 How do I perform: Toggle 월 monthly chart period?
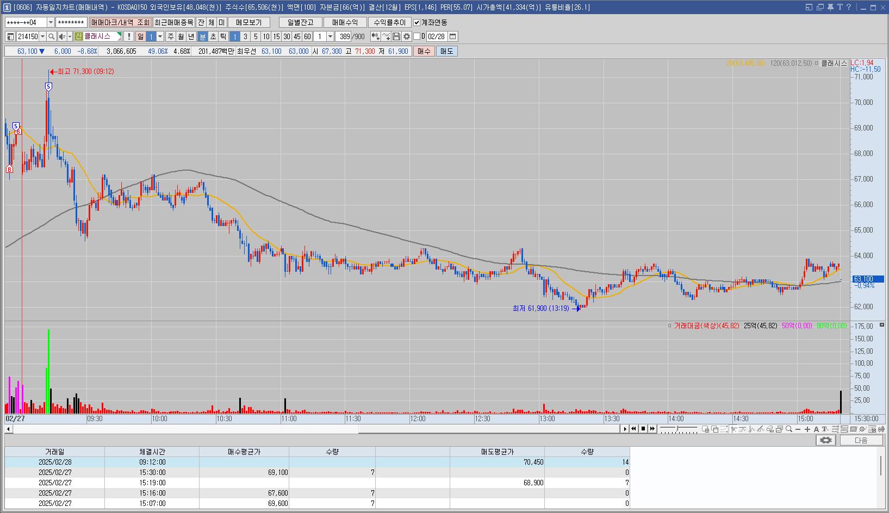pyautogui.click(x=181, y=36)
